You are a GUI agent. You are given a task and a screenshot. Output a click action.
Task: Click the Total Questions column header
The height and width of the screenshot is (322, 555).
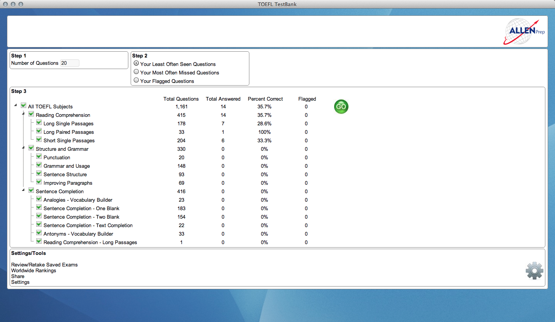[181, 99]
